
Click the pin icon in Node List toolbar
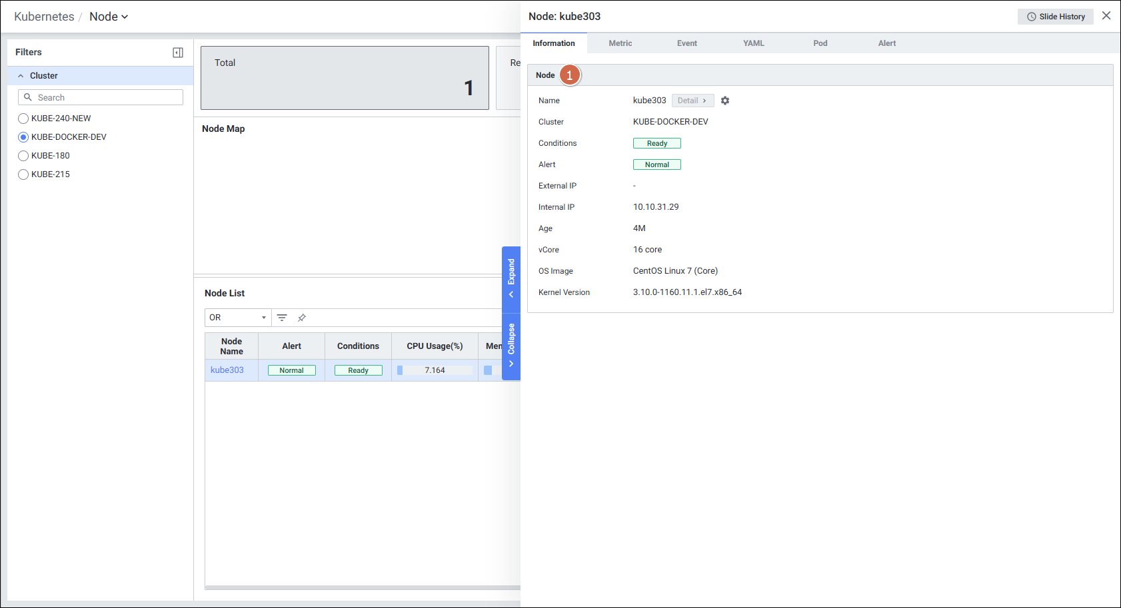(x=302, y=318)
